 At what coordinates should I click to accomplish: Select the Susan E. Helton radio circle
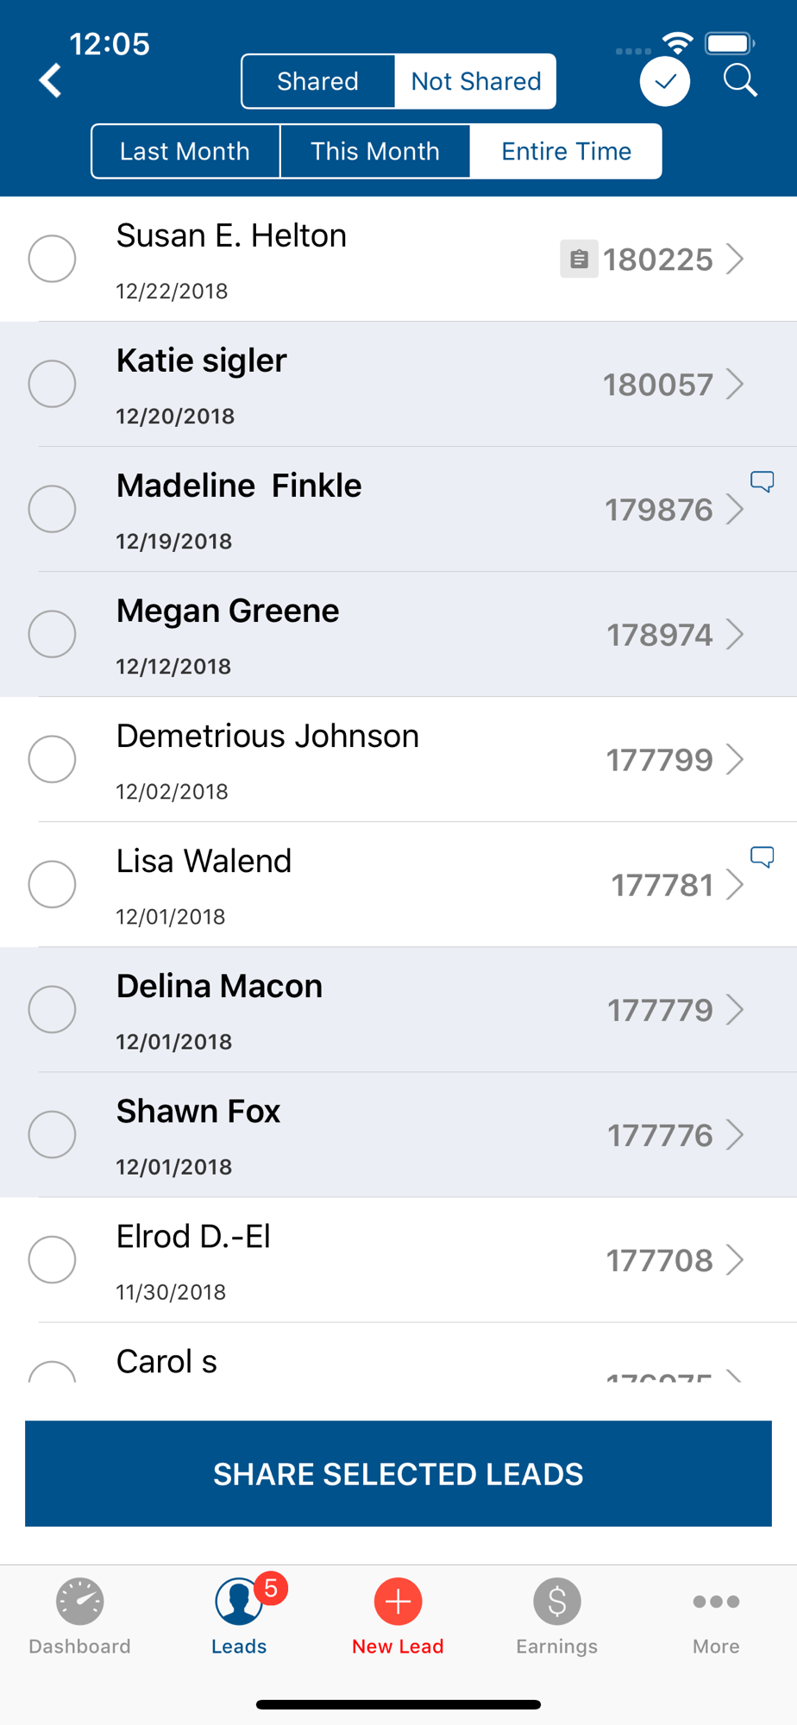[52, 259]
